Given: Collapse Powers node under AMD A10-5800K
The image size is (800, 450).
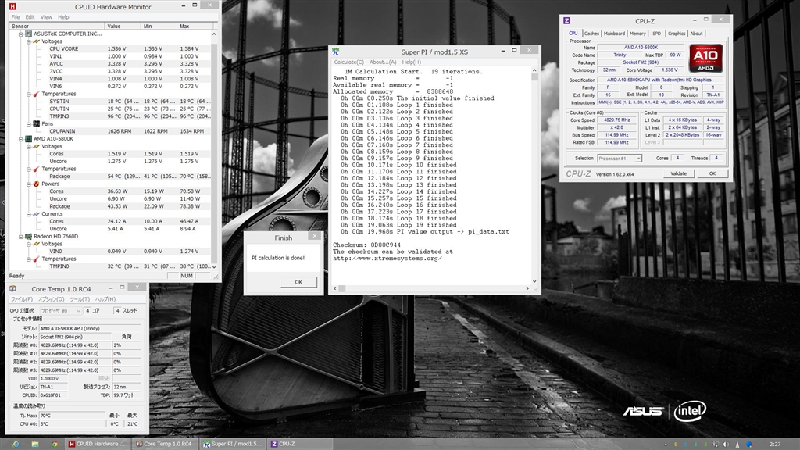Looking at the screenshot, I should coord(29,184).
